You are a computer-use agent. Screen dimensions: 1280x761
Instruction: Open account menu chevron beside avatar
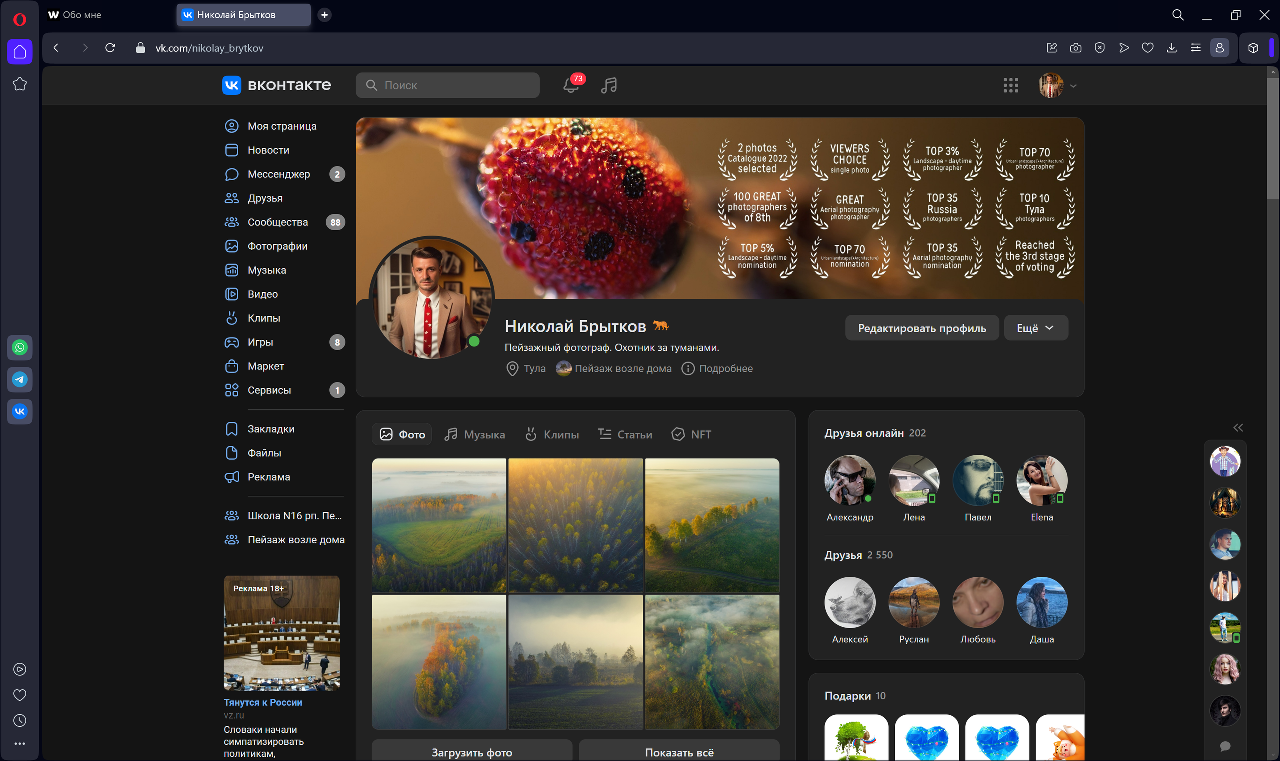(x=1073, y=86)
